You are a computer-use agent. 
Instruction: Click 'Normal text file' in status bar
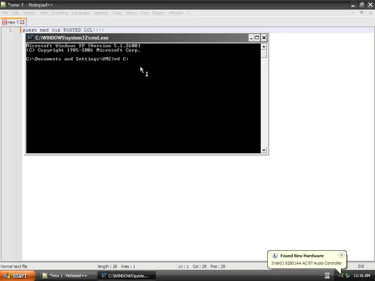point(14,266)
